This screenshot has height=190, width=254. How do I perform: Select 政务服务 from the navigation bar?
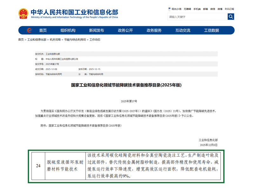(154, 30)
